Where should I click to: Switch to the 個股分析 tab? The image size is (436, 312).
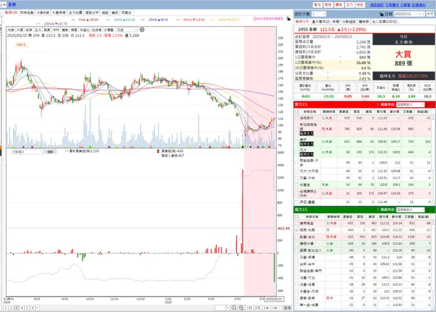point(92,13)
